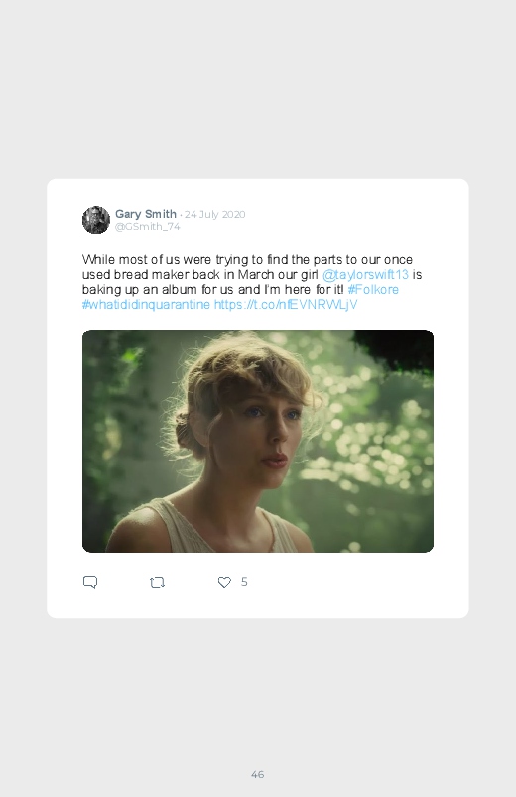
Task: Open the #whatididinquarantine hashtag
Action: point(146,304)
